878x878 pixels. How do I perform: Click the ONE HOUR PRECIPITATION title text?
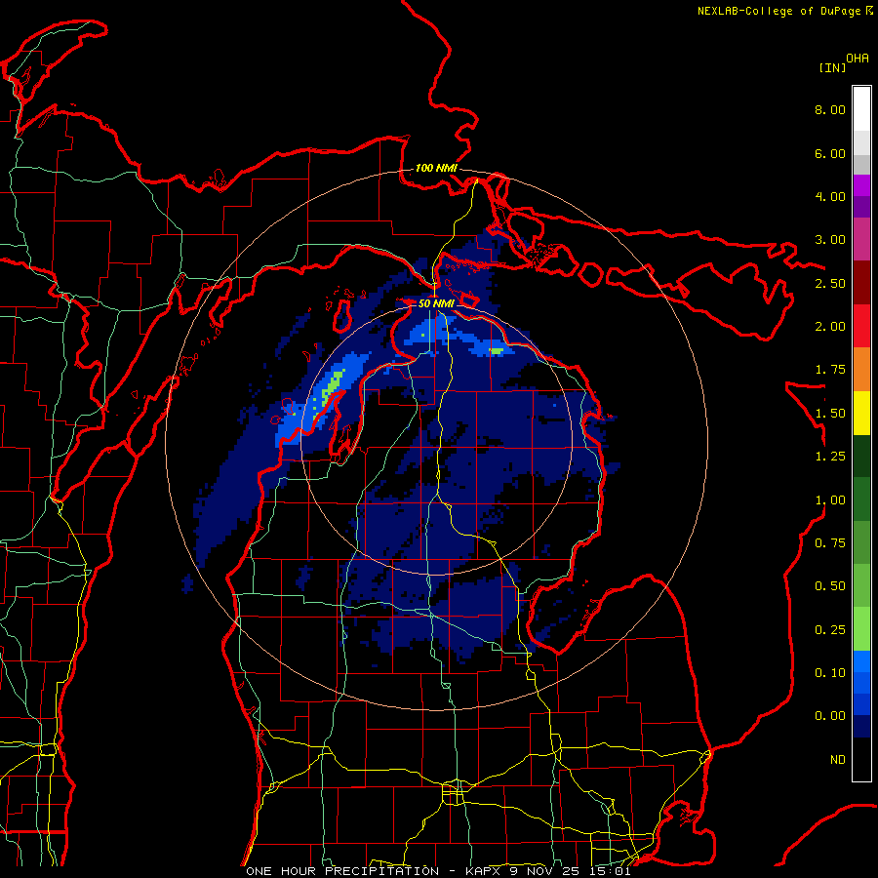click(x=342, y=871)
